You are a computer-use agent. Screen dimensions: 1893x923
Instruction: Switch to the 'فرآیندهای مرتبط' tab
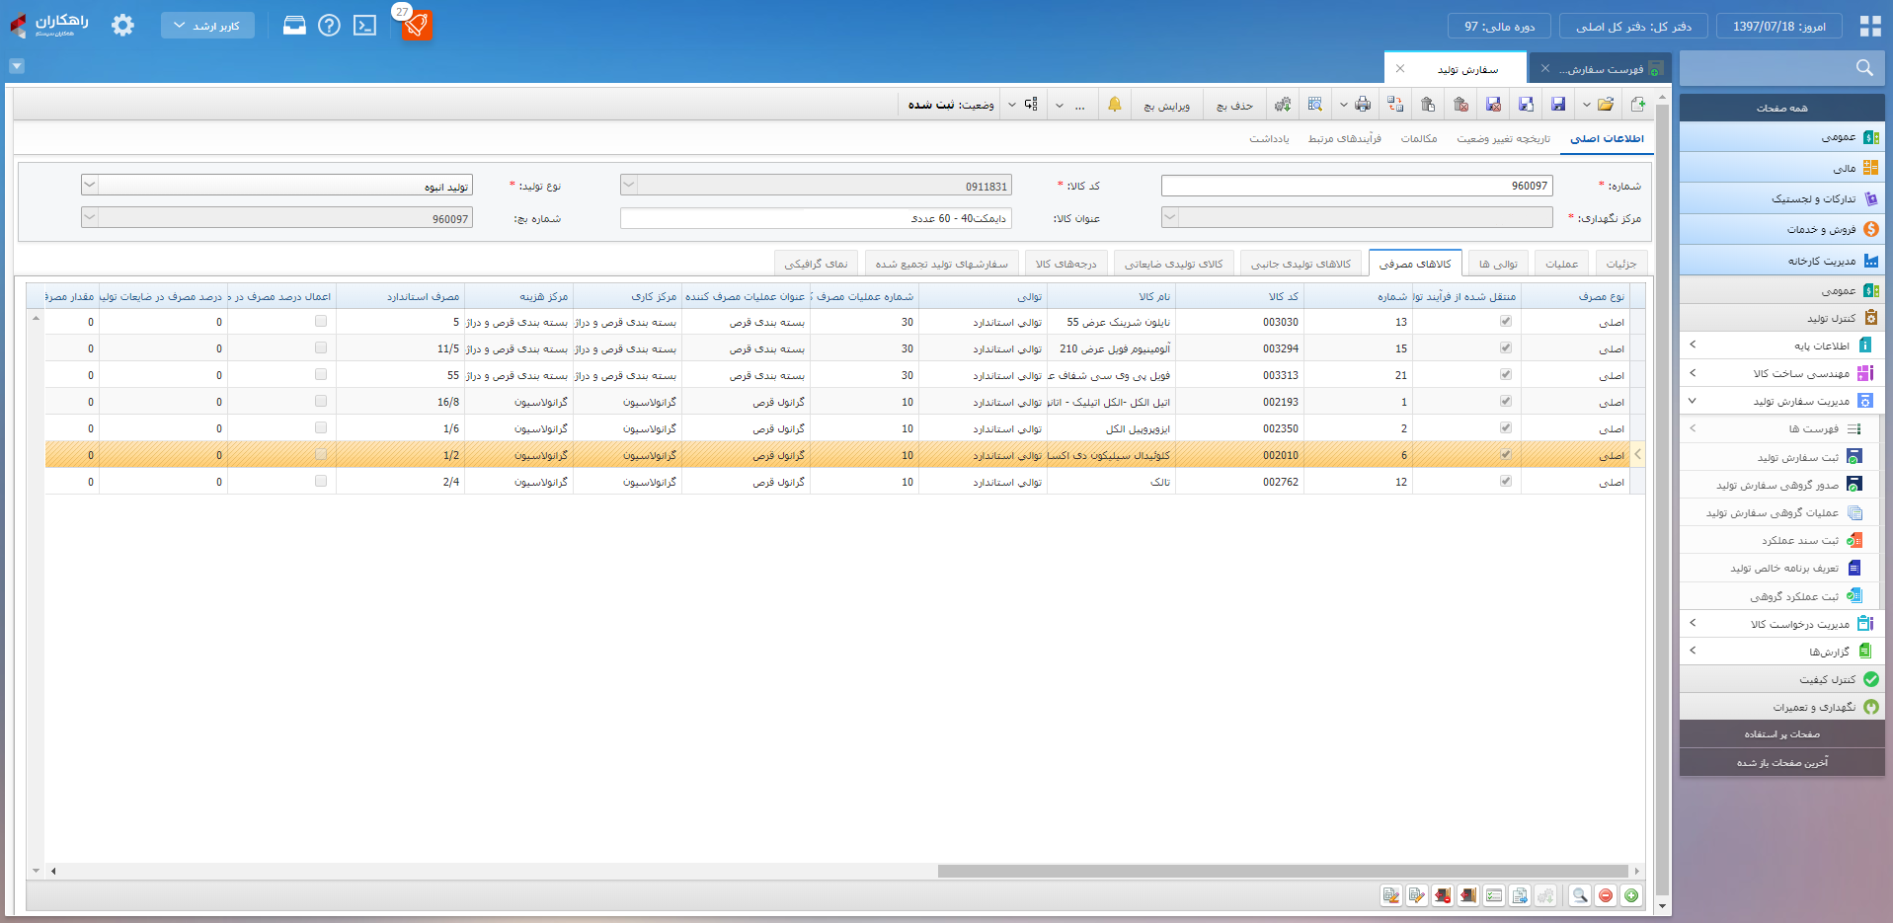click(x=1344, y=139)
